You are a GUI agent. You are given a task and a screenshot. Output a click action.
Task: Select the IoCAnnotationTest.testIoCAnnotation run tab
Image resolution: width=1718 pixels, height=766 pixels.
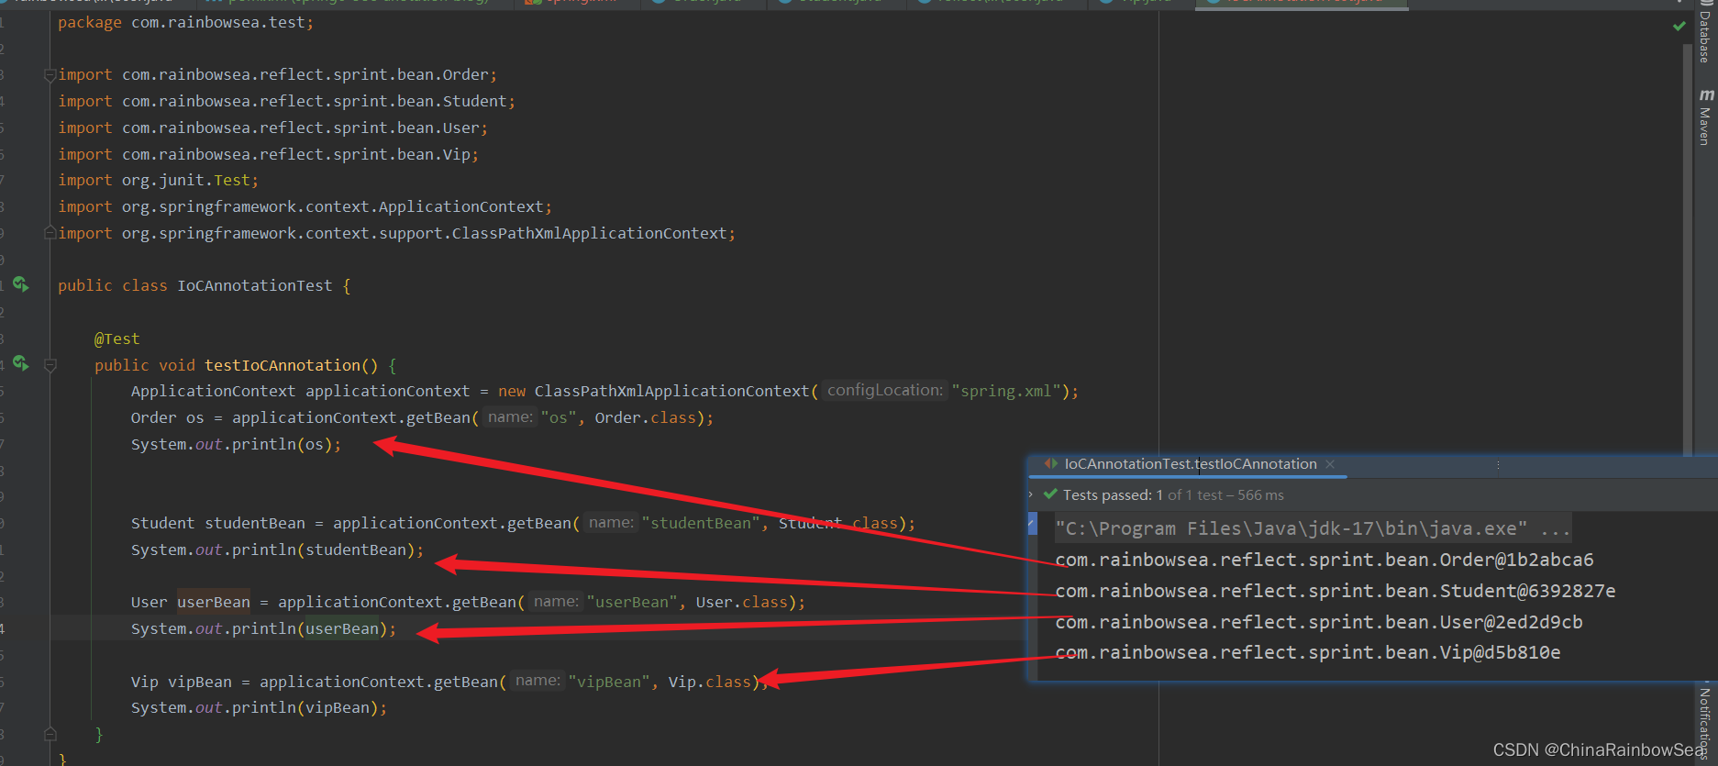[x=1190, y=464]
